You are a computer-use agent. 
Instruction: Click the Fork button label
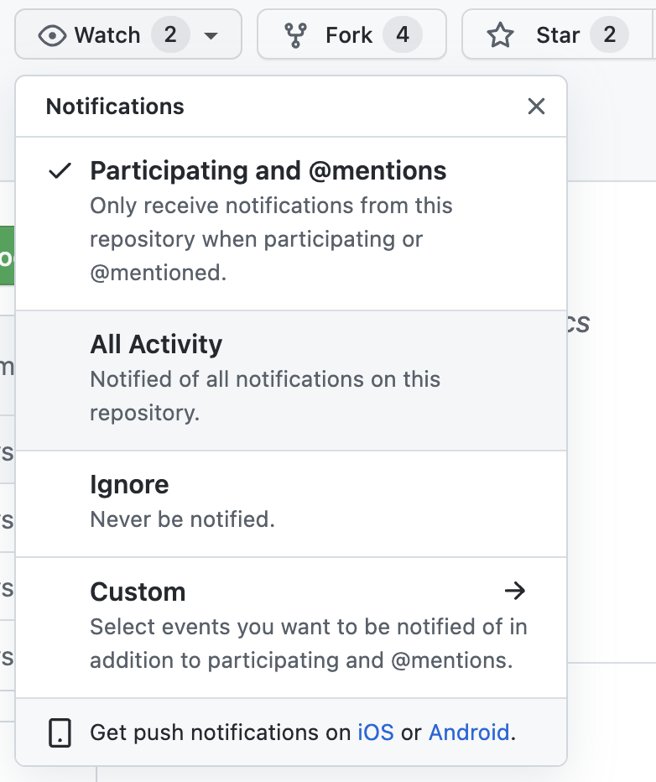(349, 35)
